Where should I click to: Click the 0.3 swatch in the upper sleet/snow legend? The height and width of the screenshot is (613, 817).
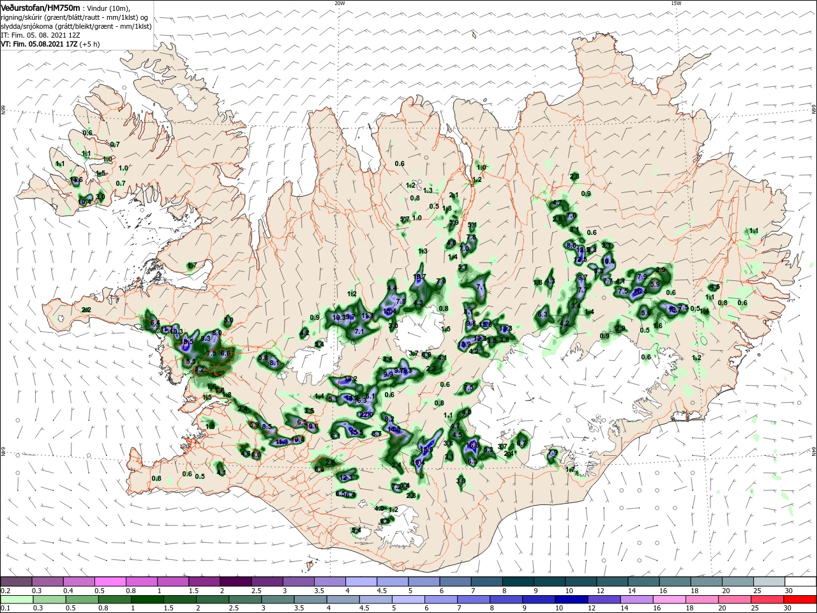pos(47,582)
